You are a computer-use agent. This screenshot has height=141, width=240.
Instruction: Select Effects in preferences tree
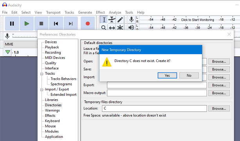coord(50,116)
